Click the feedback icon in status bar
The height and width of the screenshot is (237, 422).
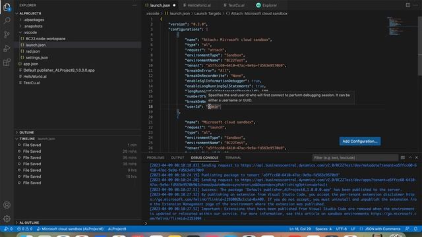pos(407,229)
